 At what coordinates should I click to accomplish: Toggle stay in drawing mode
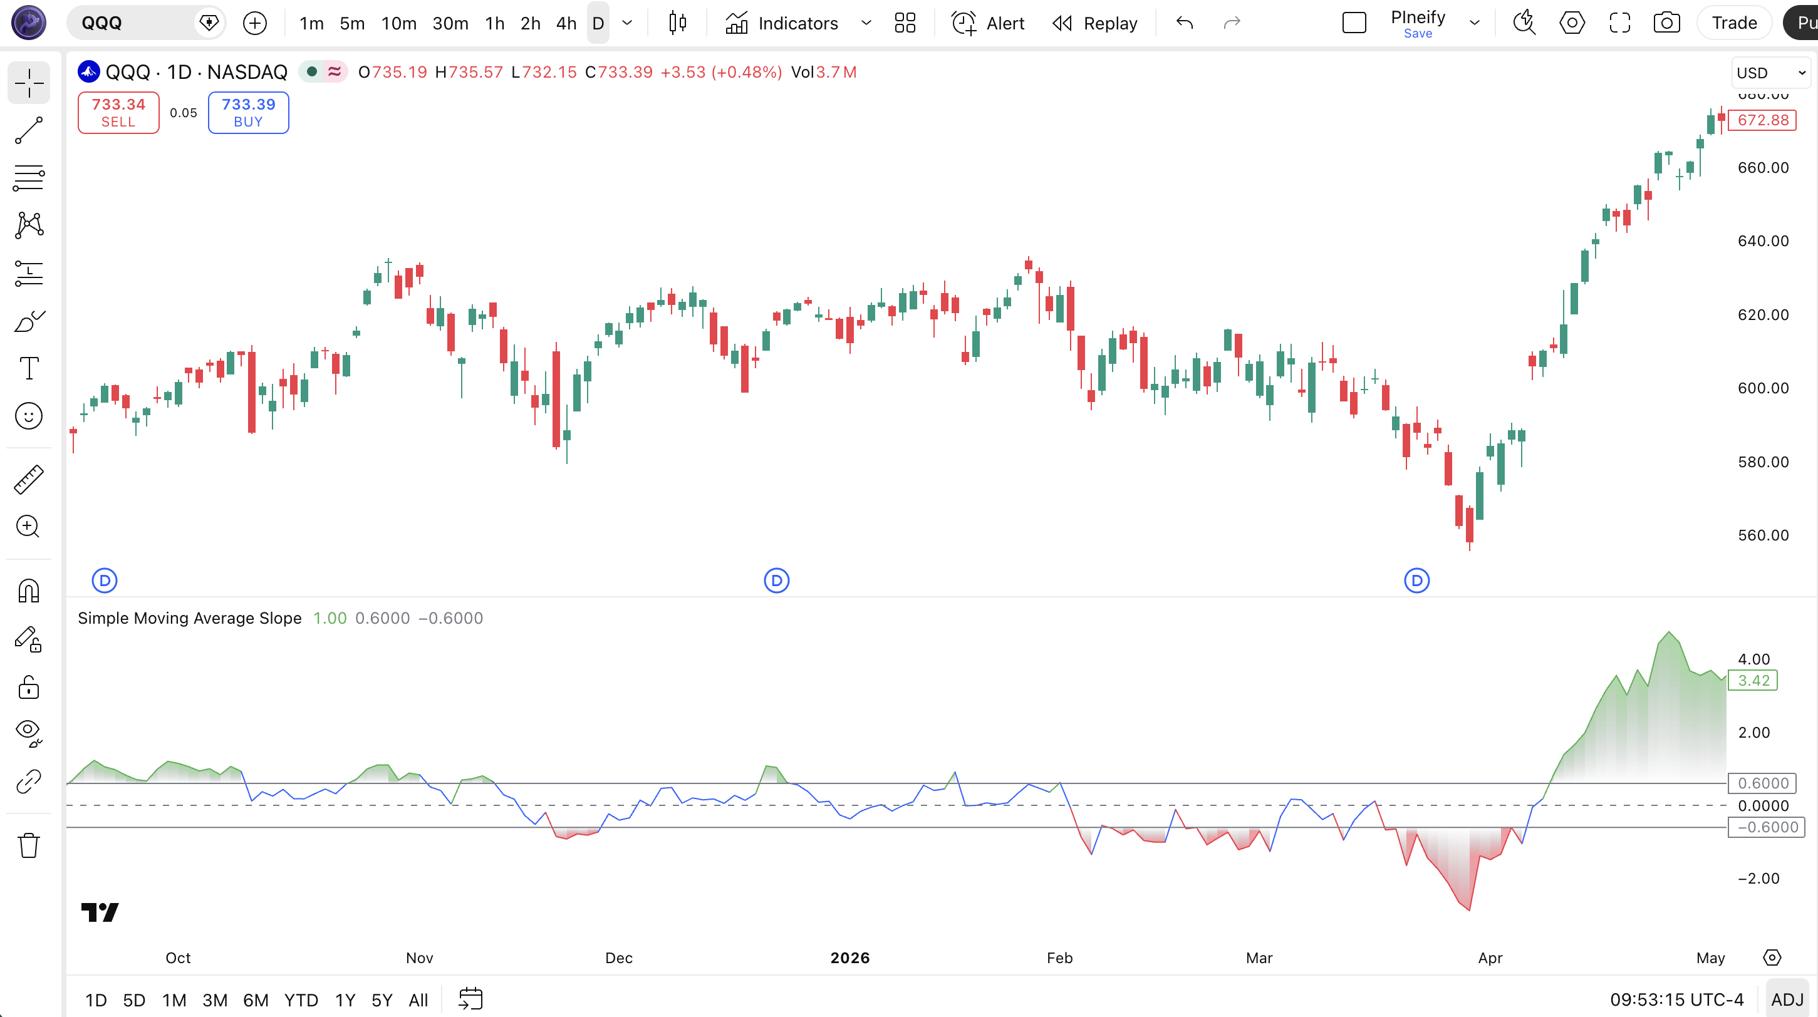pyautogui.click(x=29, y=639)
